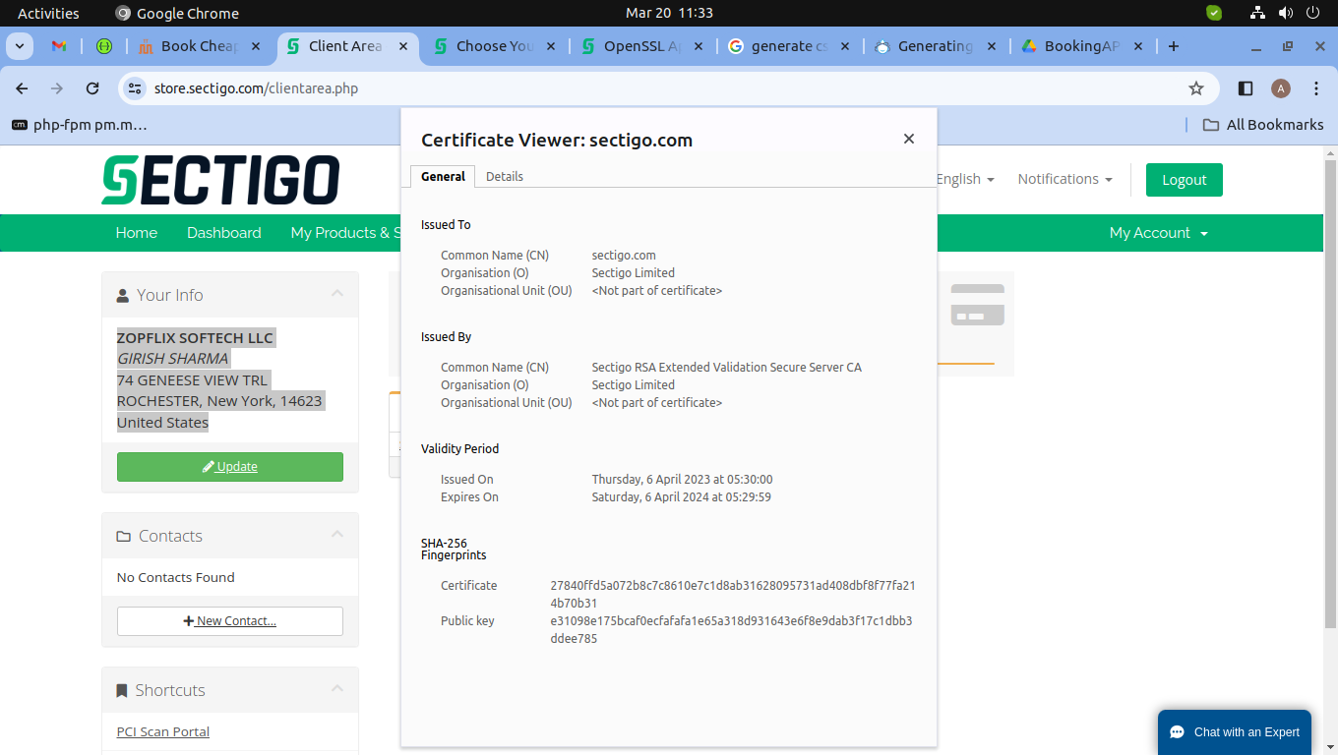Close the Choose You tab
Image resolution: width=1338 pixels, height=755 pixels.
(x=551, y=46)
